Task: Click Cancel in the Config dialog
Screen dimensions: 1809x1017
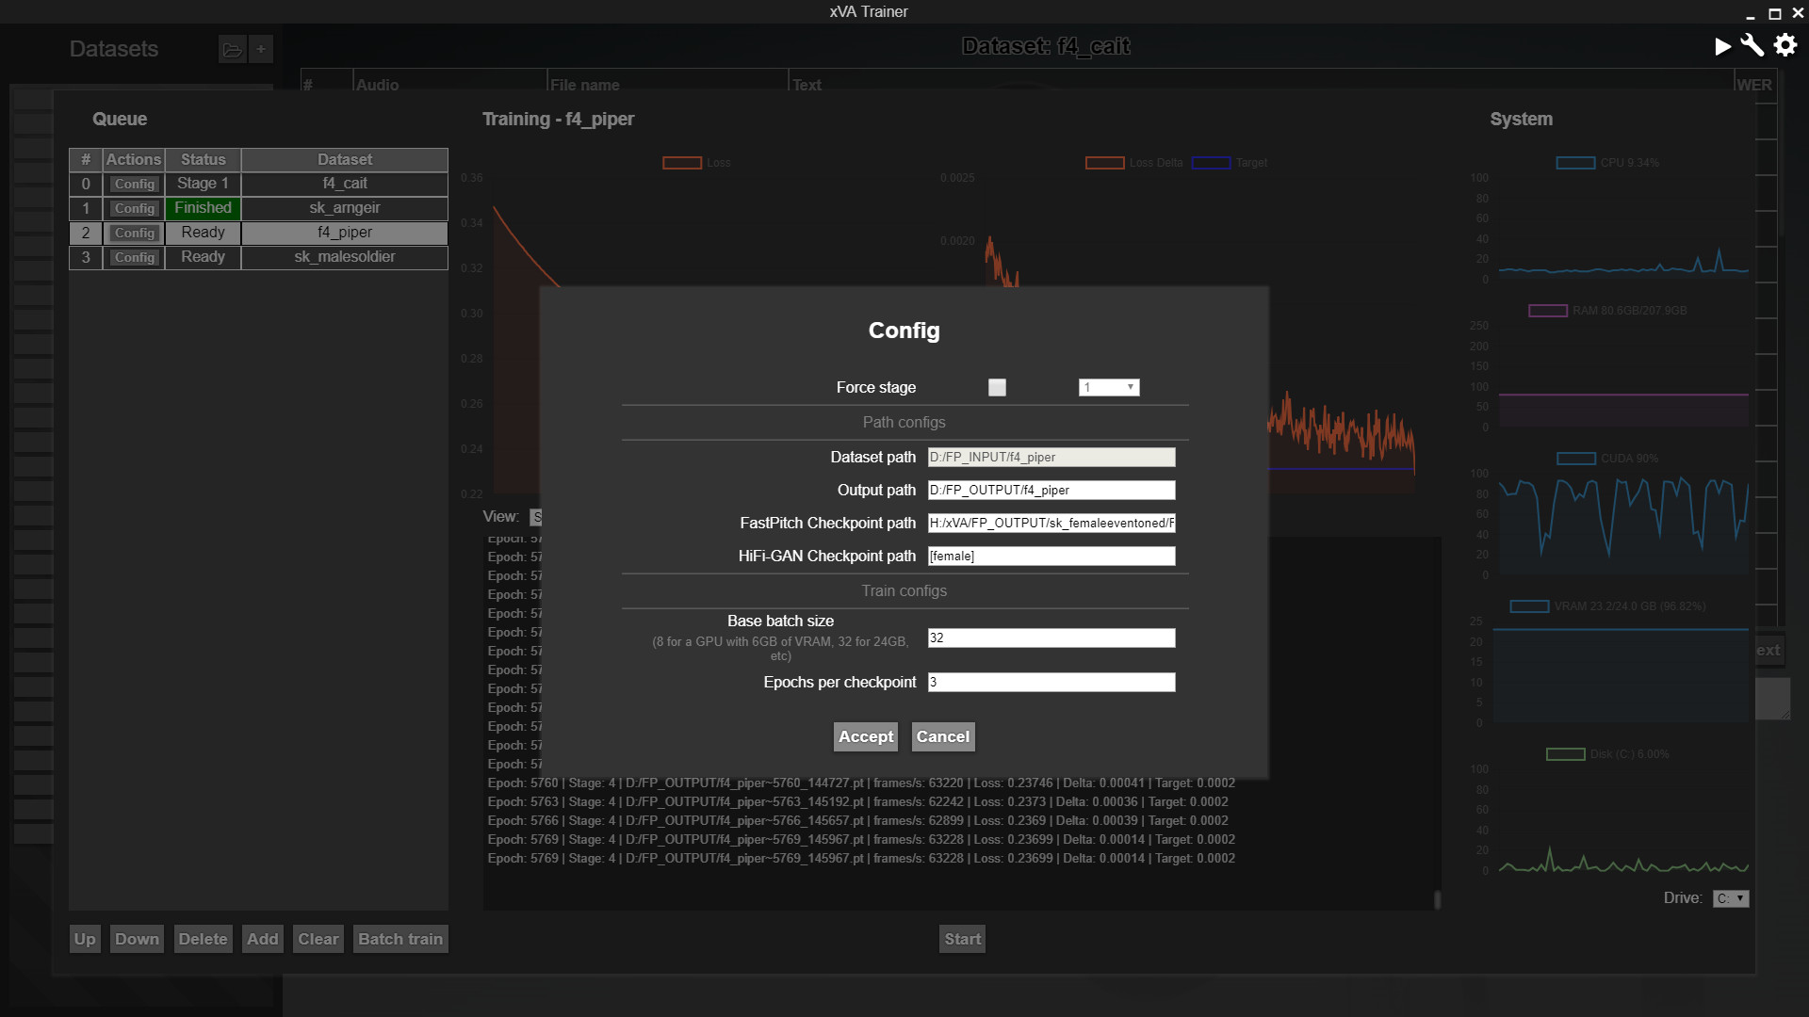Action: pos(942,736)
